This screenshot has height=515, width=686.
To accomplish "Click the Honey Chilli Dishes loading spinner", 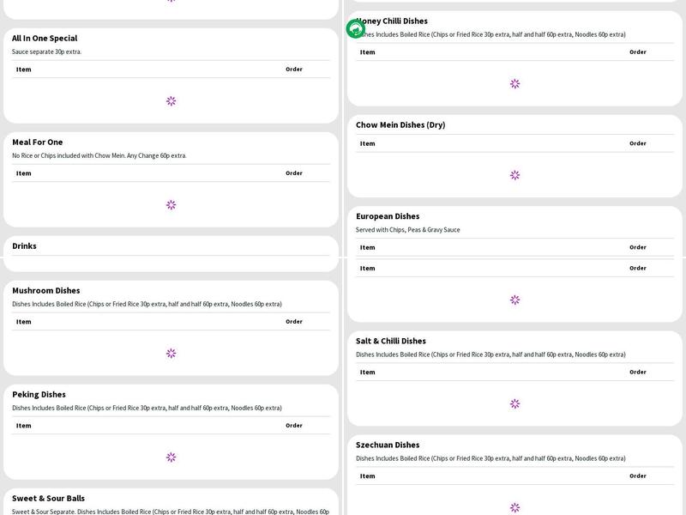I will [x=514, y=84].
